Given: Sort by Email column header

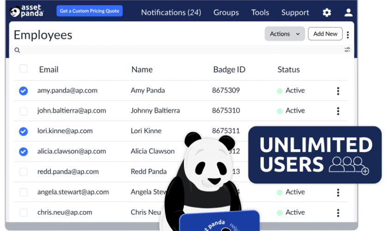Looking at the screenshot, I should pyautogui.click(x=49, y=69).
